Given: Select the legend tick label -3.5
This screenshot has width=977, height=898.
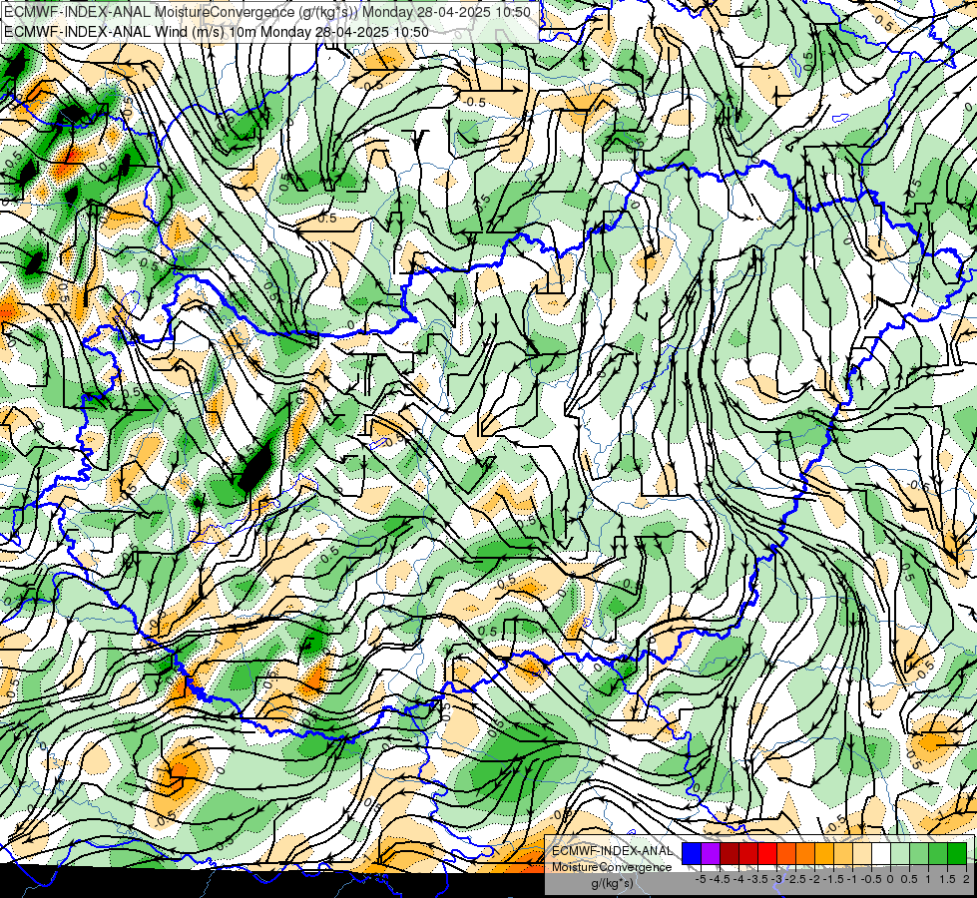Looking at the screenshot, I should coord(757,879).
